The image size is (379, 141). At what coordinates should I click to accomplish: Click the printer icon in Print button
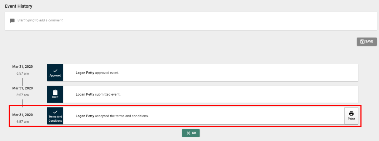[351, 113]
